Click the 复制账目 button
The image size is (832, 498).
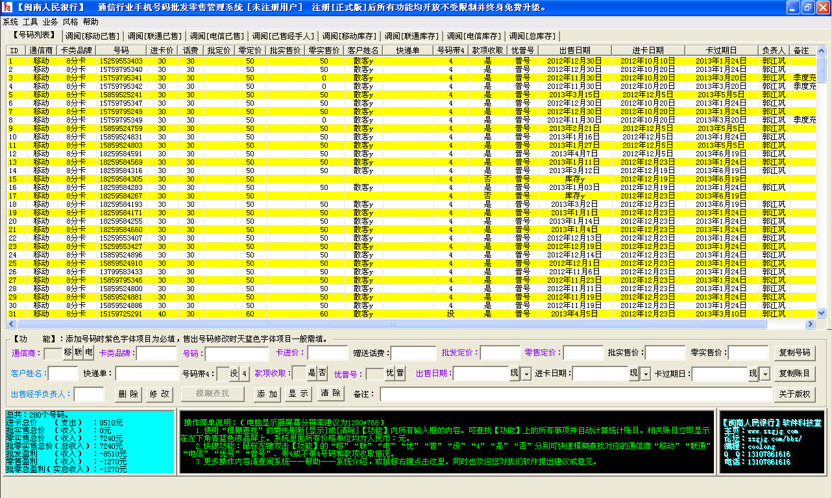click(x=794, y=374)
